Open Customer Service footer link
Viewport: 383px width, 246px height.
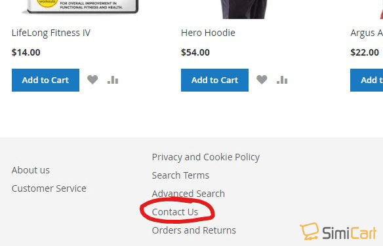pos(49,188)
